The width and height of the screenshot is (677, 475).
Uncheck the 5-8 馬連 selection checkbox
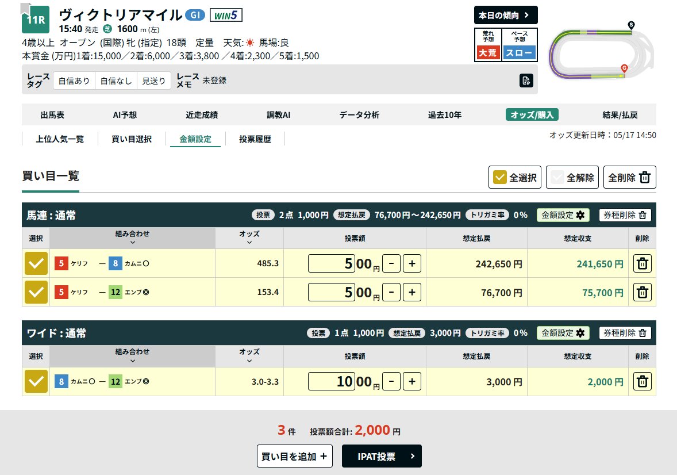point(36,263)
